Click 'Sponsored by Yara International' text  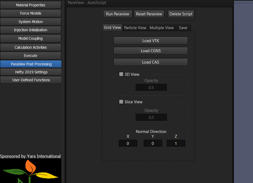pos(30,156)
